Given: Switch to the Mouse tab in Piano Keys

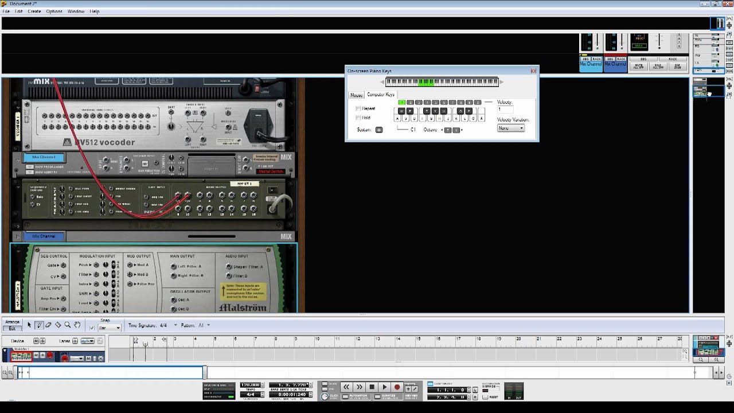Looking at the screenshot, I should tap(356, 95).
